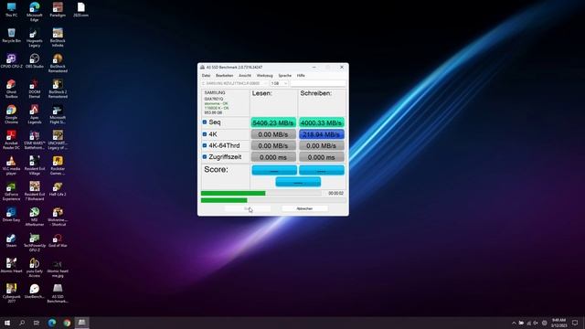The height and width of the screenshot is (329, 585).
Task: Click the empty field beside the size dropdown
Action: [x=318, y=83]
